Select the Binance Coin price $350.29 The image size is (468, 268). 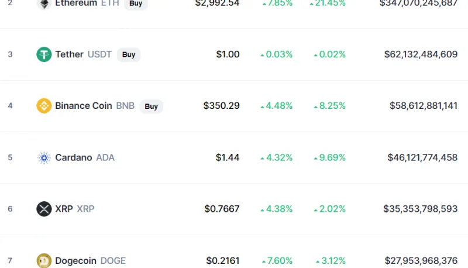(222, 106)
